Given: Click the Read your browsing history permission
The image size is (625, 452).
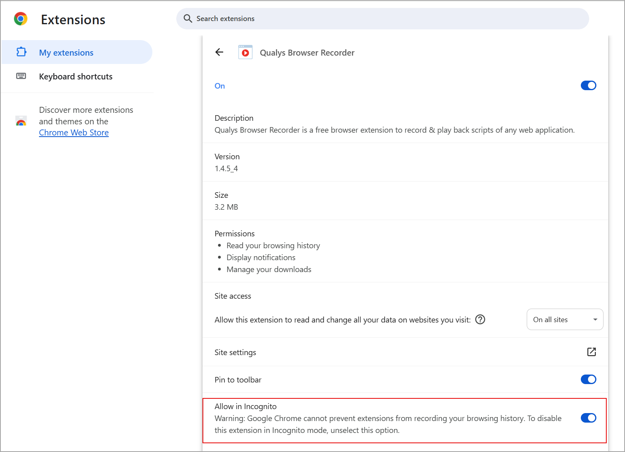Looking at the screenshot, I should click(x=273, y=245).
